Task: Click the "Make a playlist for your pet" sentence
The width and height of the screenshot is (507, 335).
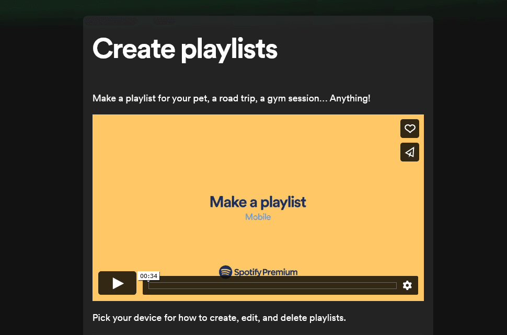Action: click(x=231, y=98)
